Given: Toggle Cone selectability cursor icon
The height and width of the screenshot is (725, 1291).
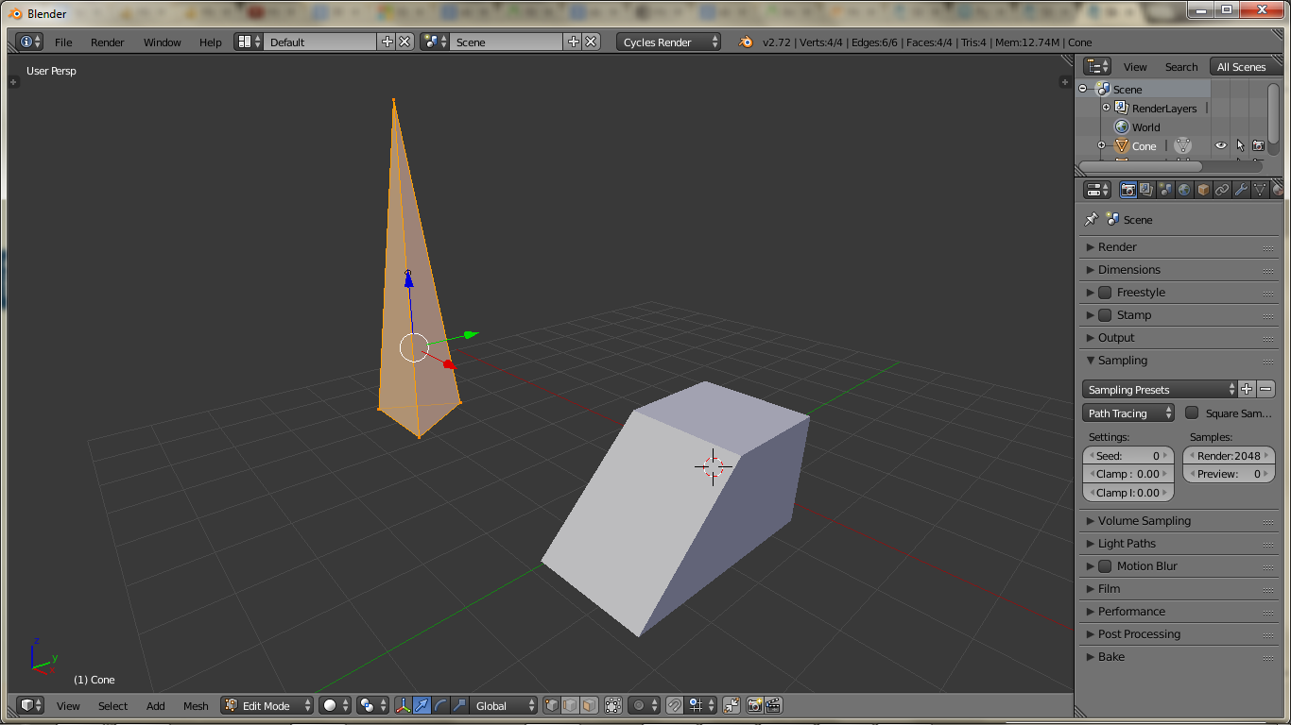Looking at the screenshot, I should click(x=1240, y=145).
